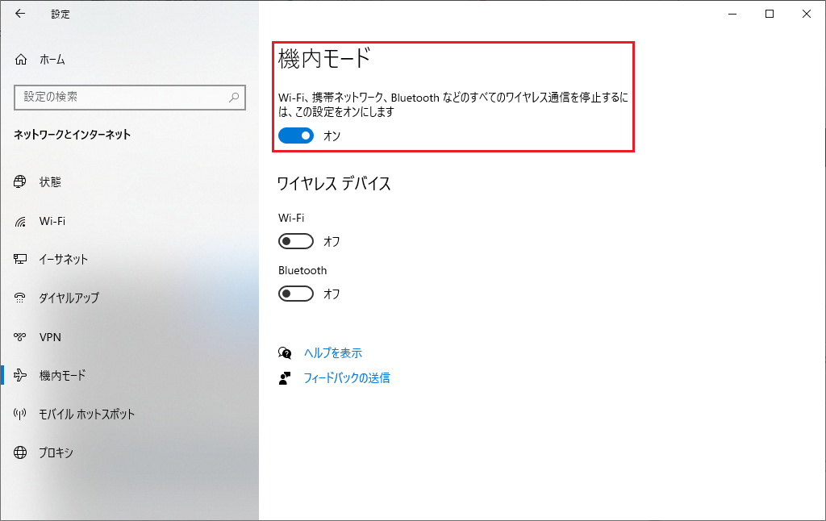826x521 pixels.
Task: Click the Home house icon
Action: 21,60
